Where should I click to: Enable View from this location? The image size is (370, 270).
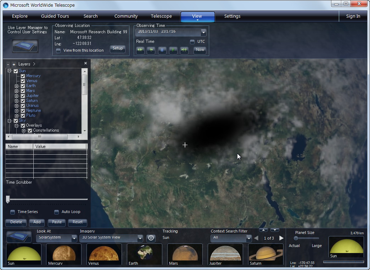pos(58,50)
